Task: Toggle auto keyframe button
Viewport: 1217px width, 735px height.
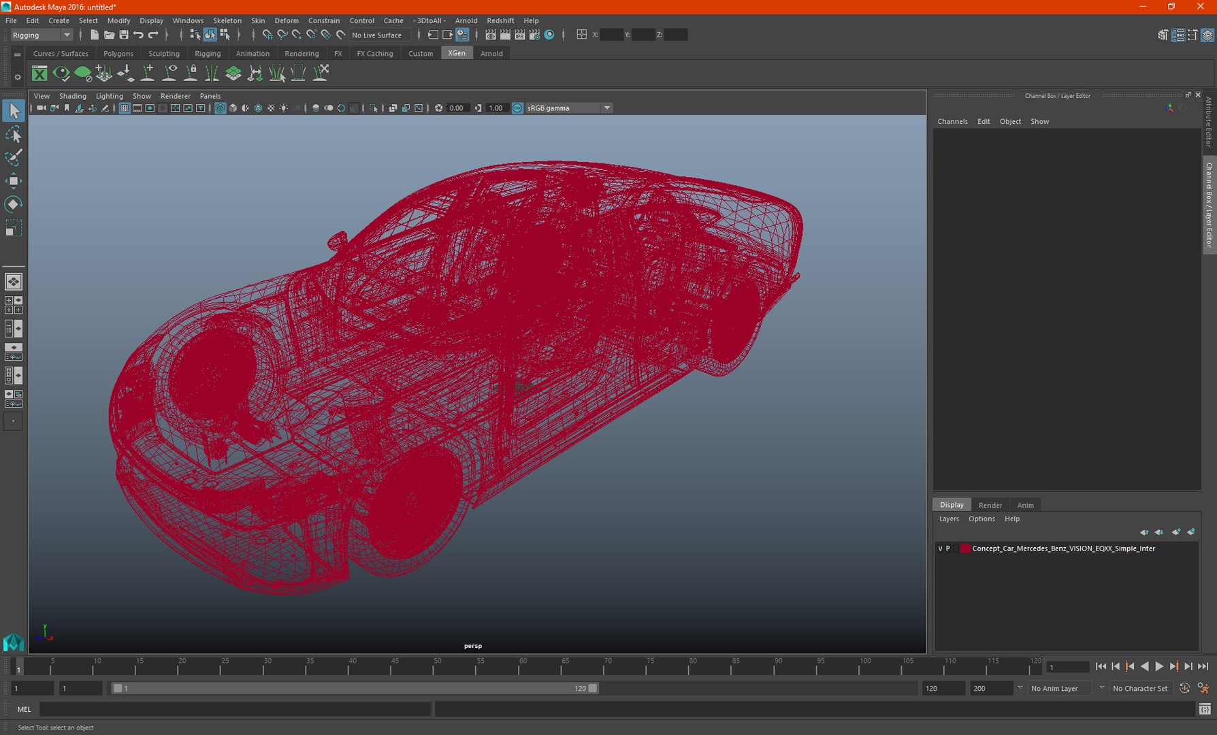Action: 1185,688
